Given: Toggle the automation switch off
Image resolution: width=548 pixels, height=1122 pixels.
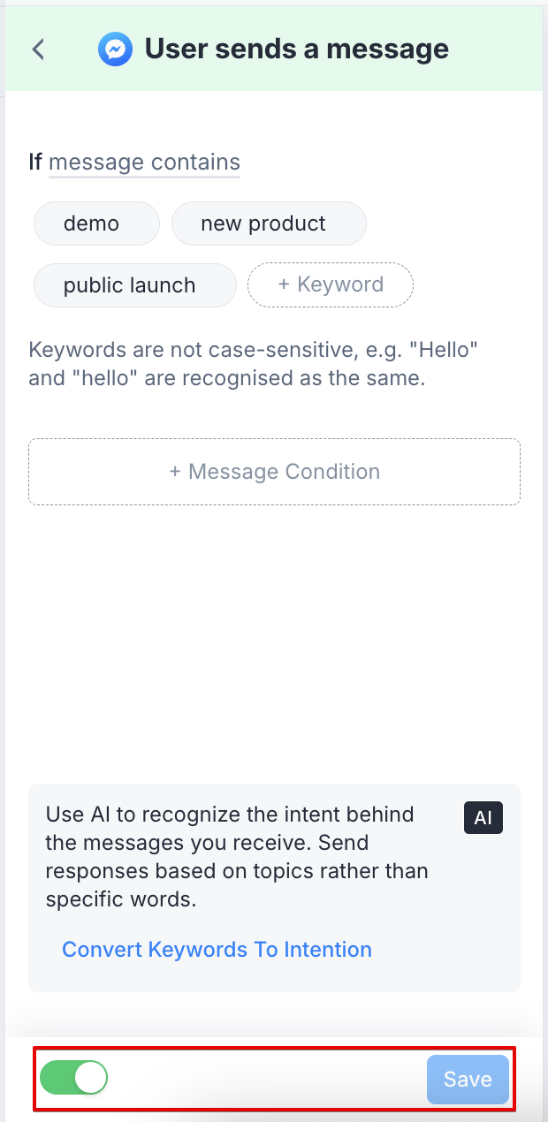Looking at the screenshot, I should pos(73,1078).
